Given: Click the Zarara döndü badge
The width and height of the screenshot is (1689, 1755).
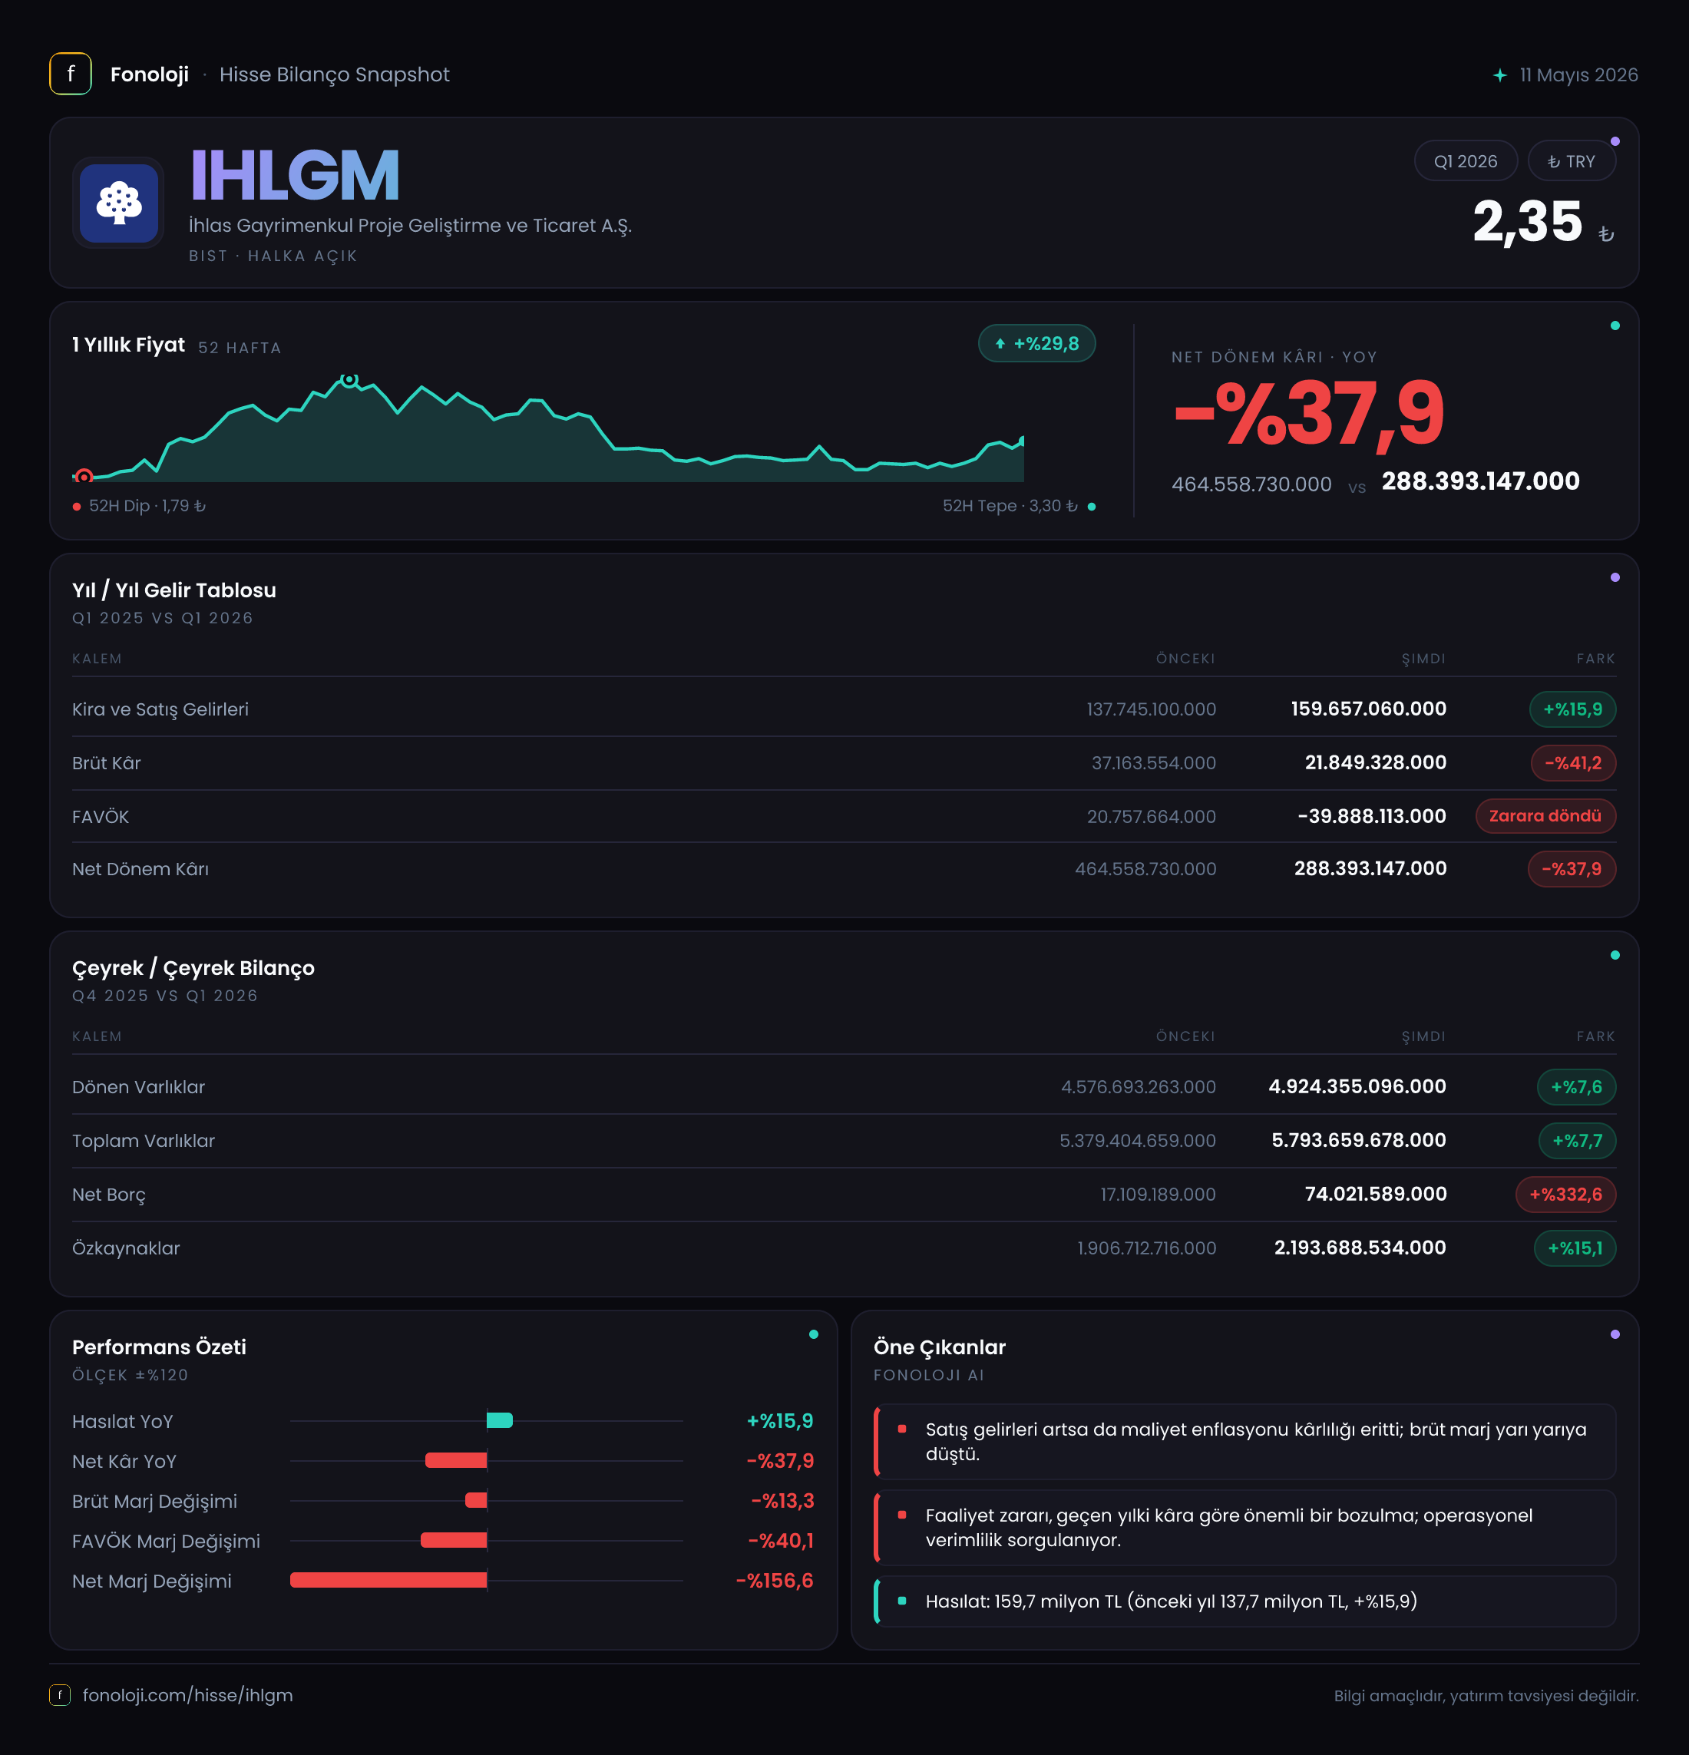Looking at the screenshot, I should click(x=1545, y=816).
